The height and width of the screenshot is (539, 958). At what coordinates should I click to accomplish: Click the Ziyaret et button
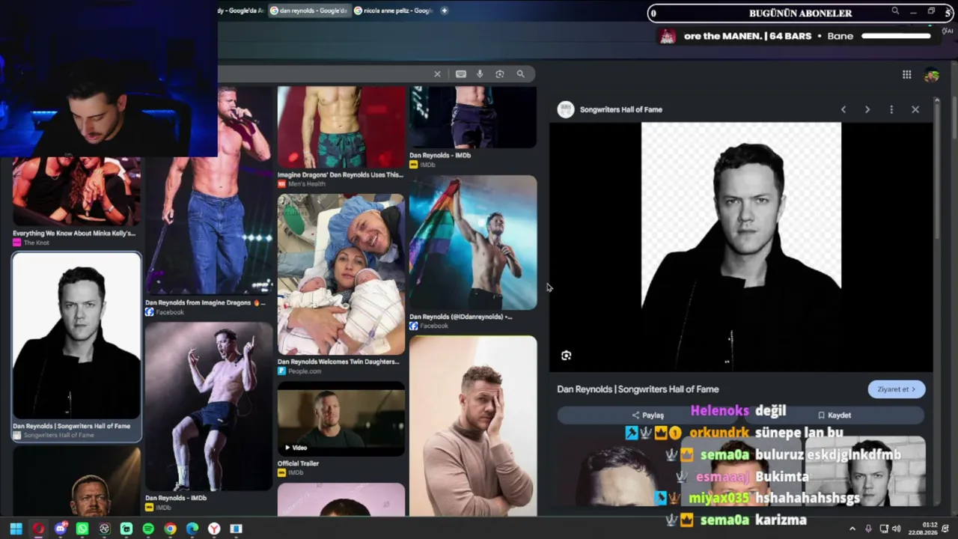[x=897, y=389]
